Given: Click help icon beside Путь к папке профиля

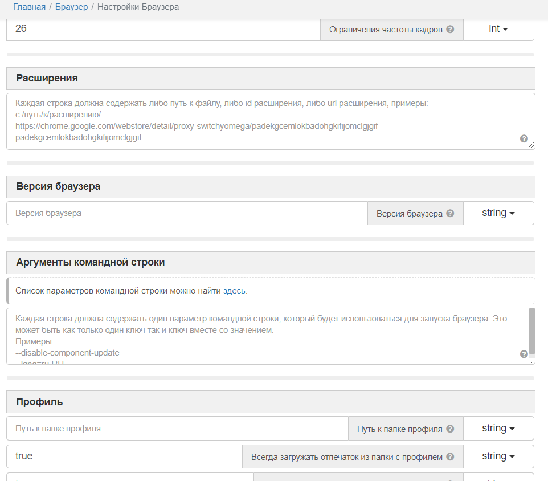Looking at the screenshot, I should point(450,429).
